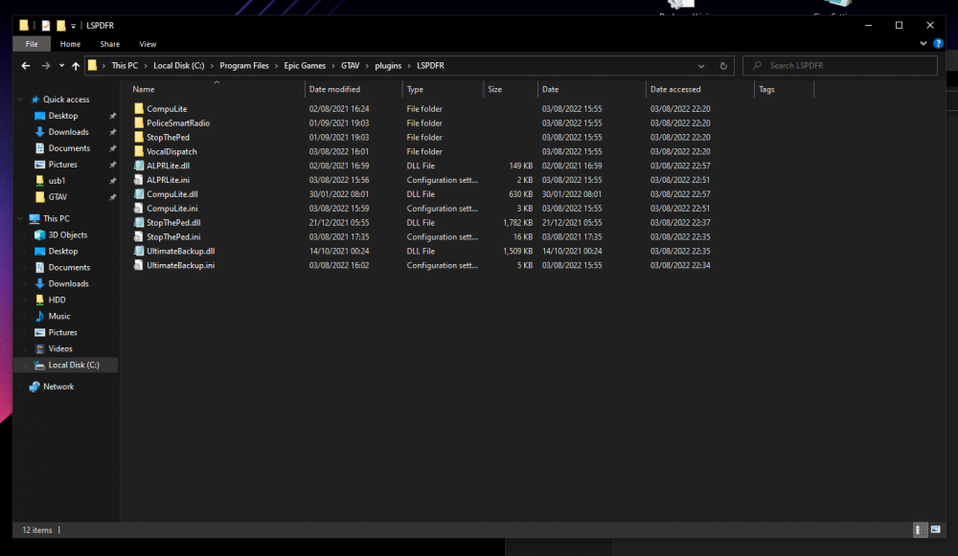
Task: Click the Back navigation arrow
Action: point(26,66)
